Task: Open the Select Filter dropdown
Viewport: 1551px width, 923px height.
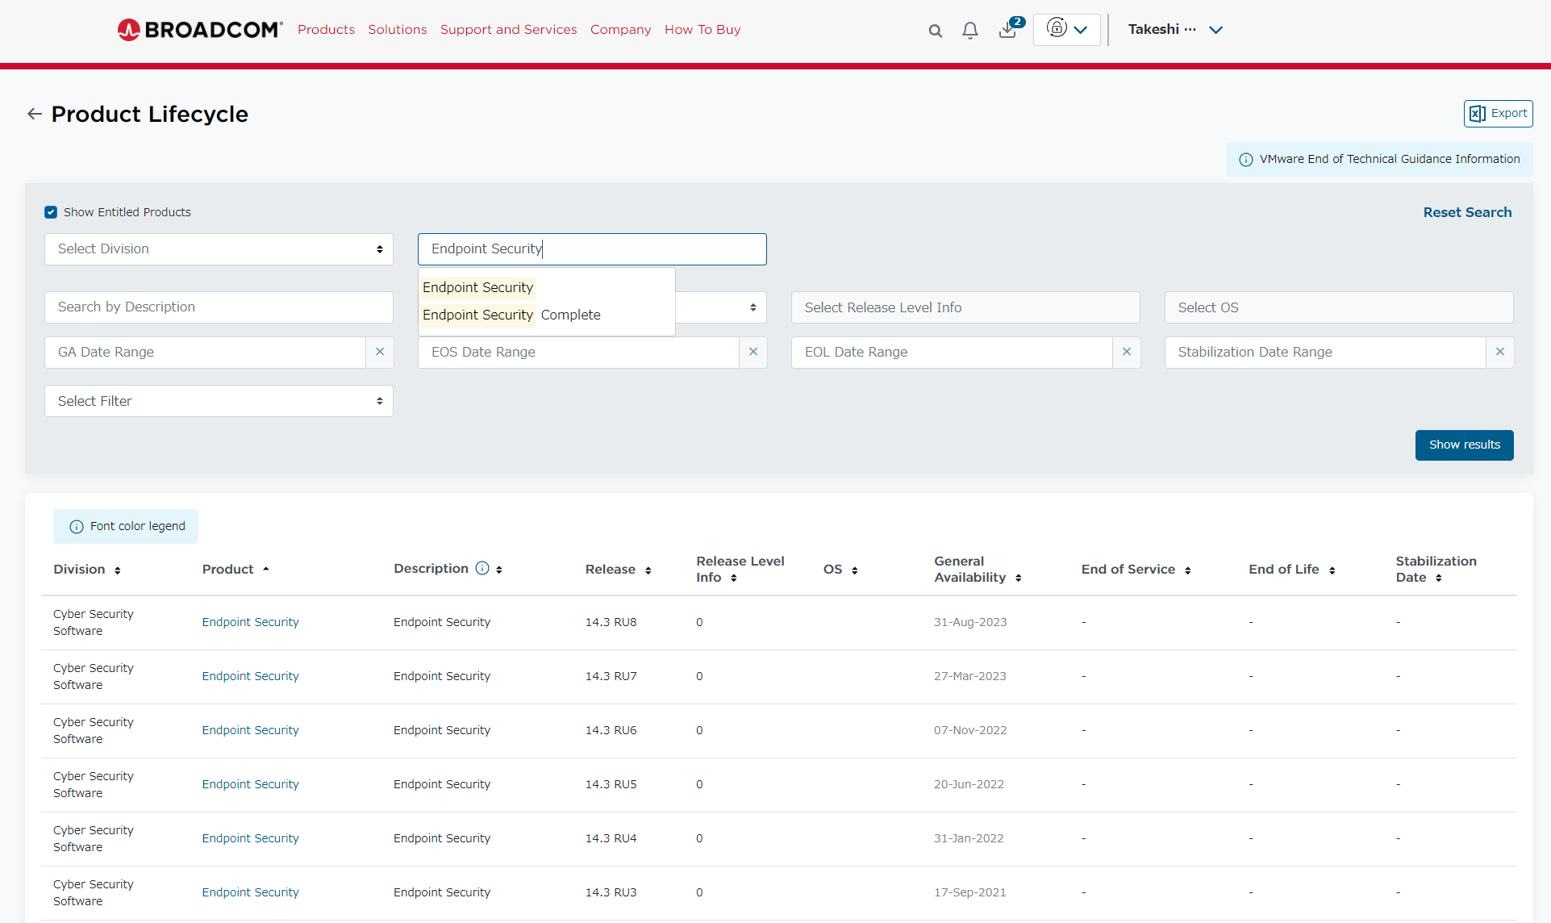Action: (x=219, y=401)
